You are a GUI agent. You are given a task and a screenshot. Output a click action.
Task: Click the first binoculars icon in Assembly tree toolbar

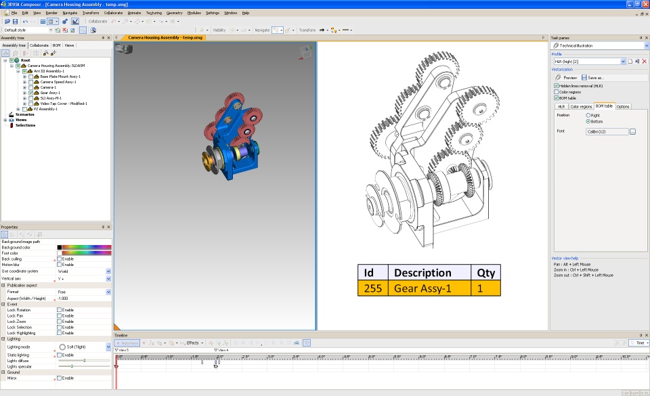45,53
